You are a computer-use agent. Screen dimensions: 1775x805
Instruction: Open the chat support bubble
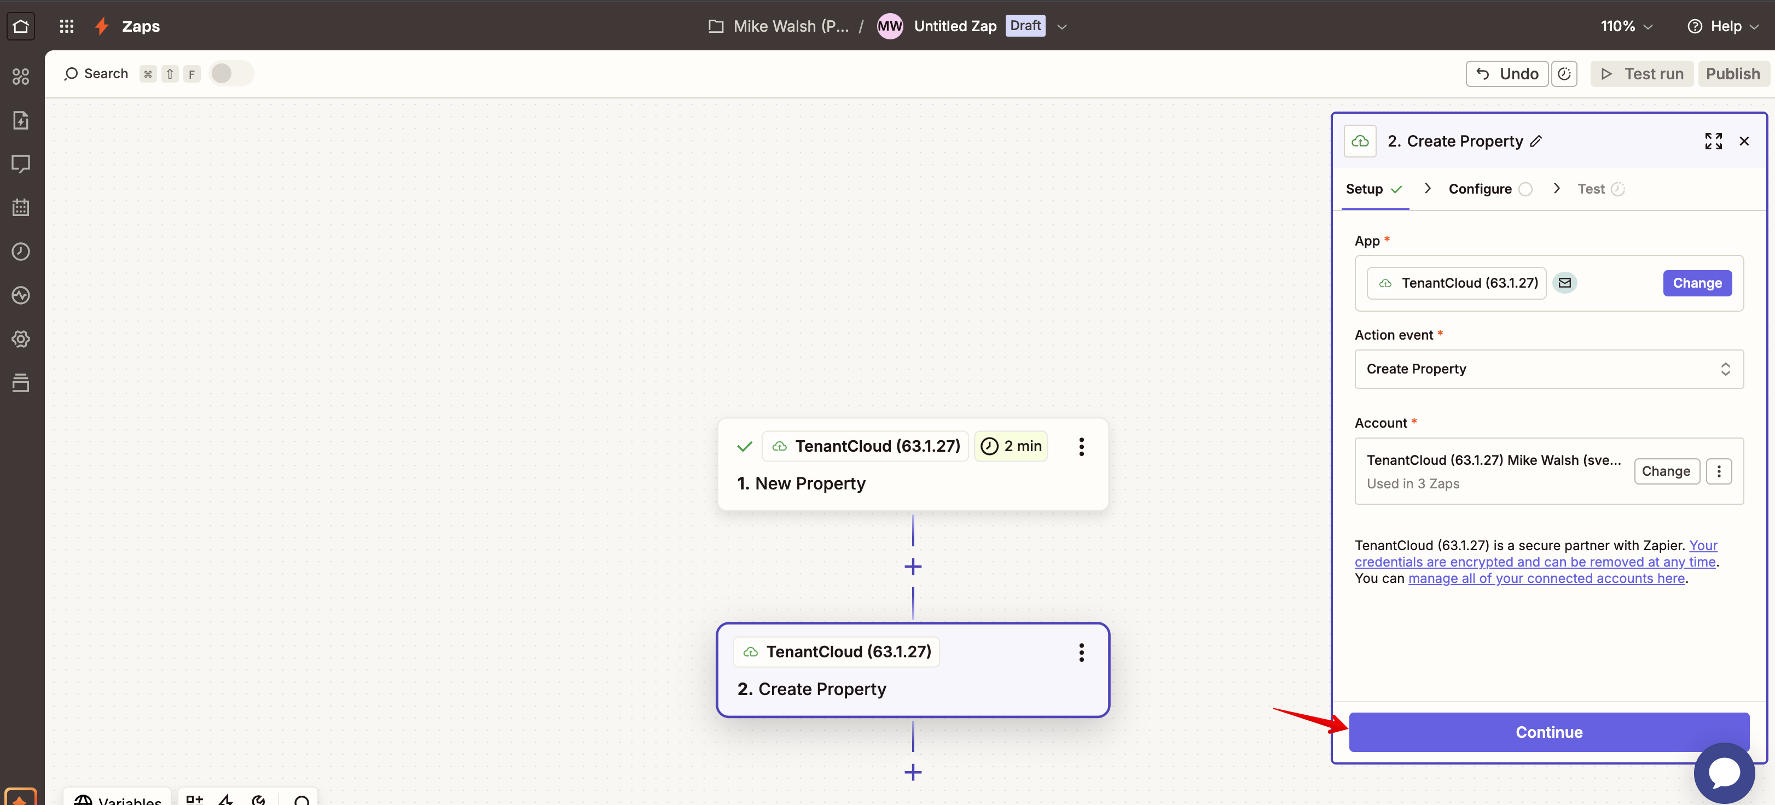click(1724, 773)
